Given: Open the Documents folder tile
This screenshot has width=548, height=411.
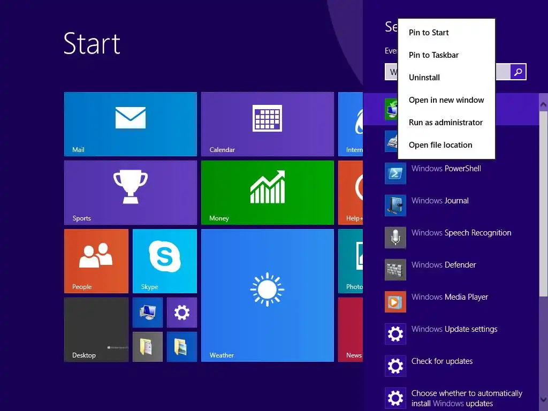Looking at the screenshot, I should tap(148, 347).
